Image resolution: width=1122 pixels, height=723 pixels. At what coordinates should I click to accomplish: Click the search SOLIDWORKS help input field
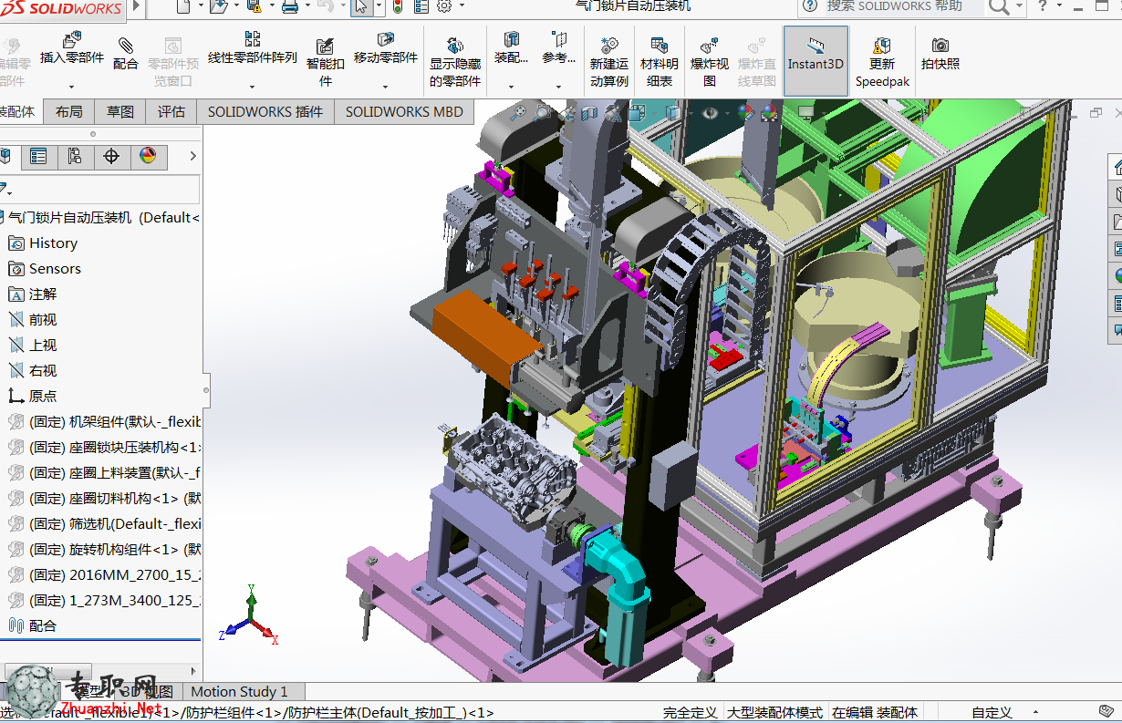[x=894, y=6]
